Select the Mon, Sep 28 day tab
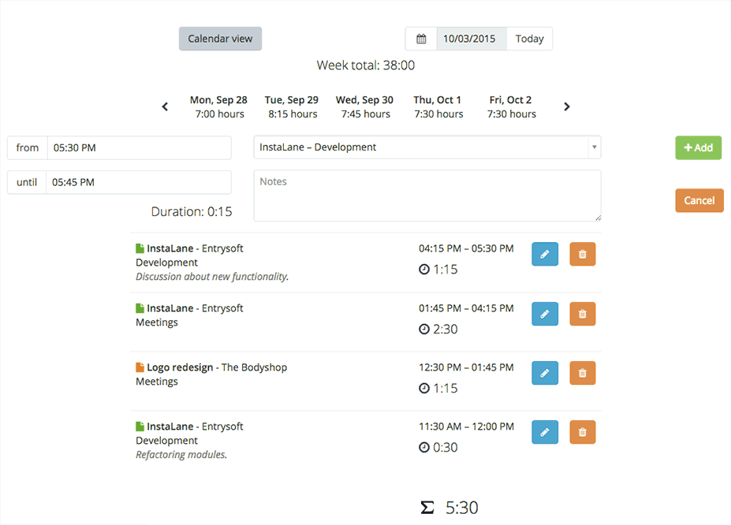This screenshot has width=731, height=525. click(219, 106)
